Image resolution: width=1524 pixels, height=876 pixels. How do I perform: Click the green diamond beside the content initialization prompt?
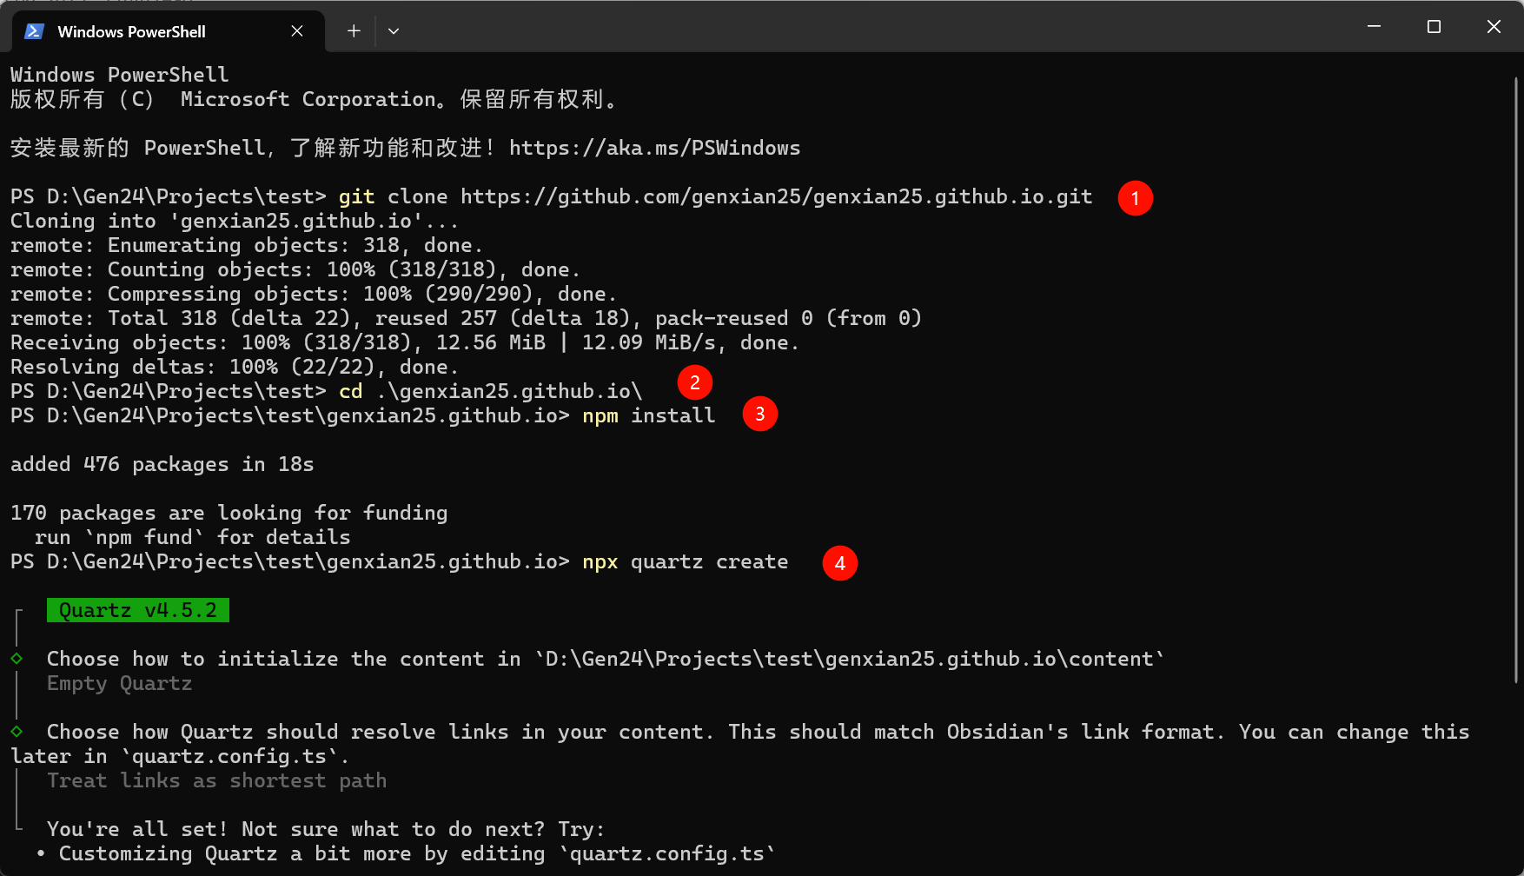(17, 659)
